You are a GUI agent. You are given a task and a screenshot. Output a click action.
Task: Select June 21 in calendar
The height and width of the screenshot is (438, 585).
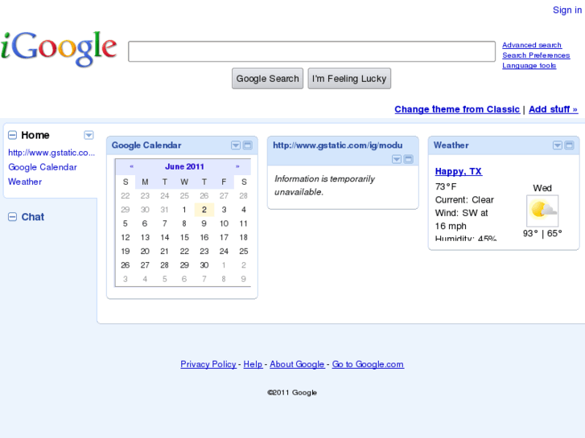(164, 252)
